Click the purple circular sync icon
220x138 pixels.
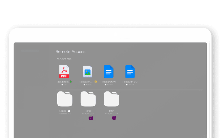[114, 118]
